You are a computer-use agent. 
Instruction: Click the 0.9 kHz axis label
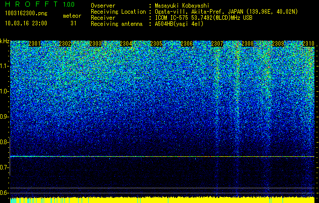point(4,117)
